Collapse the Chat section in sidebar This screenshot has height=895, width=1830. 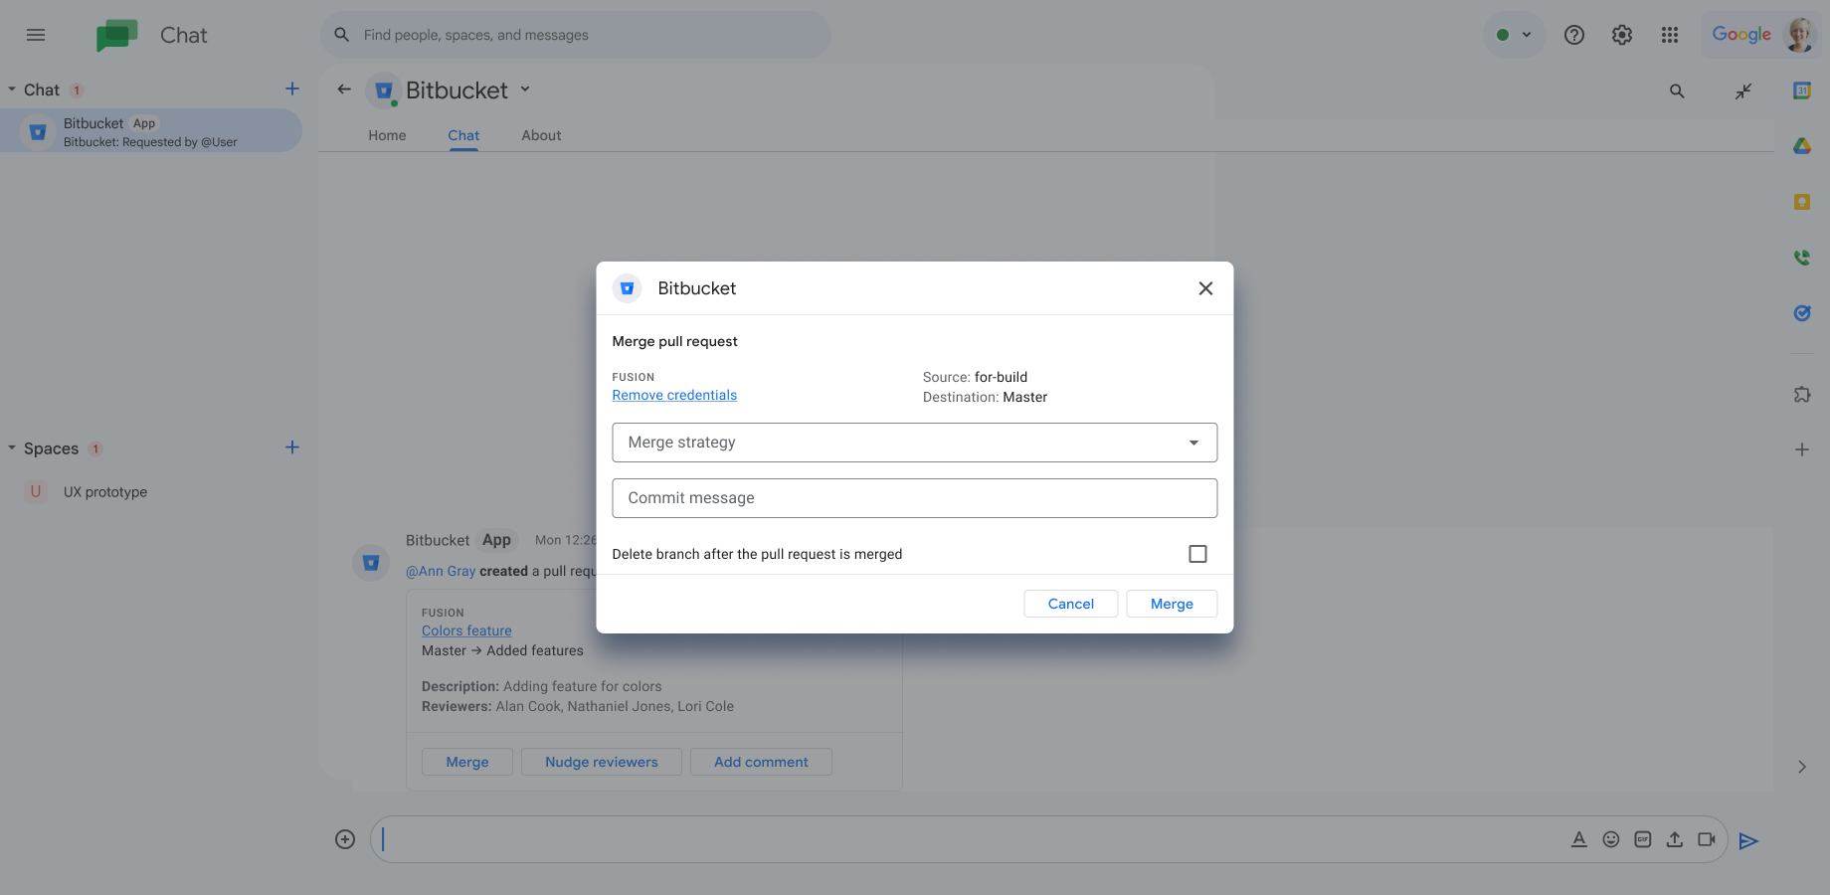12,89
